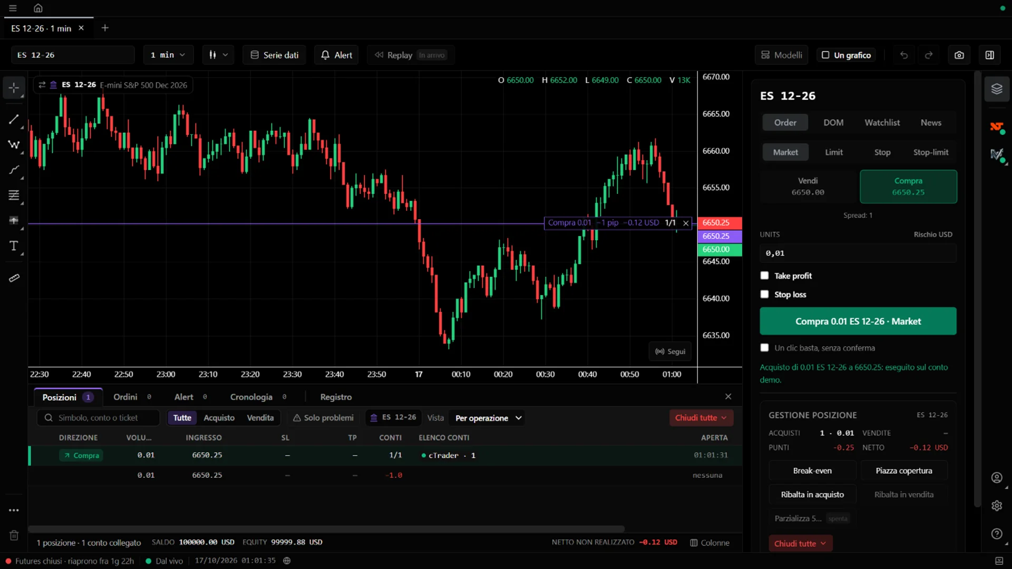The width and height of the screenshot is (1012, 569).
Task: Open the chart type dropdown
Action: [218, 55]
